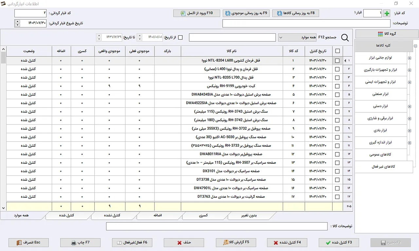Click the Excel icon on F10 ورود از اکسل

(x=183, y=13)
